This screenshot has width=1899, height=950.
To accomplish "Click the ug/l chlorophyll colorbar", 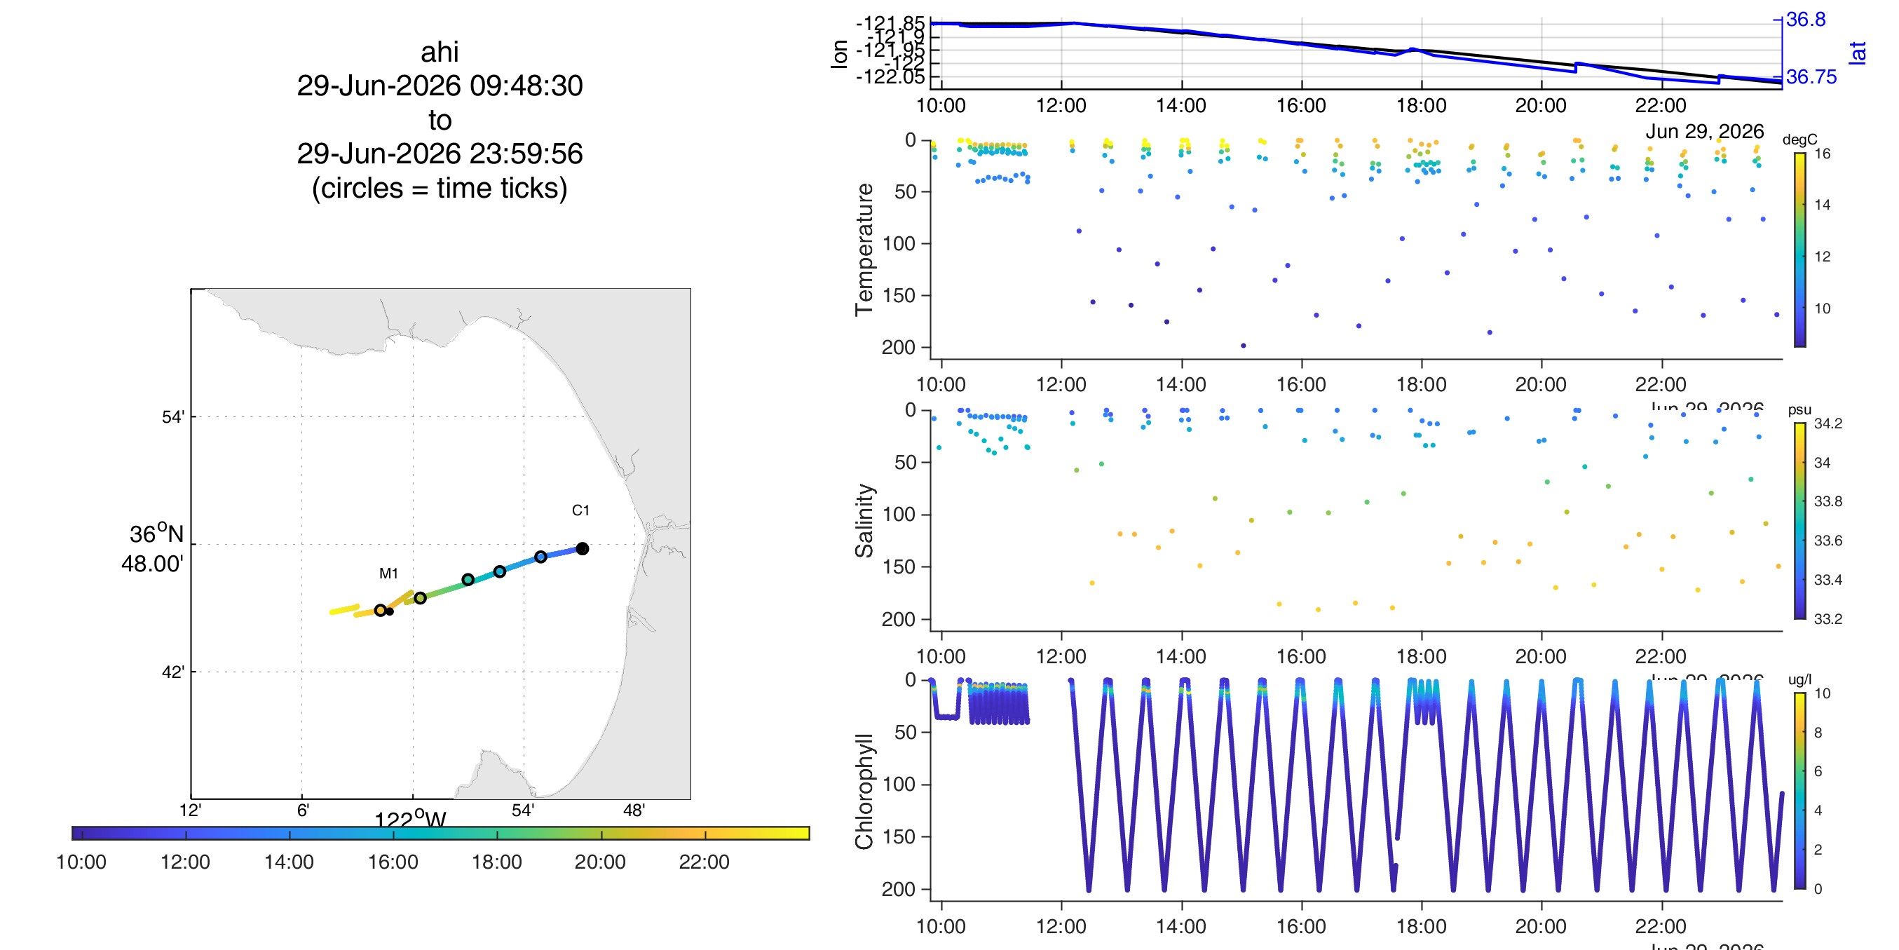I will [1799, 791].
